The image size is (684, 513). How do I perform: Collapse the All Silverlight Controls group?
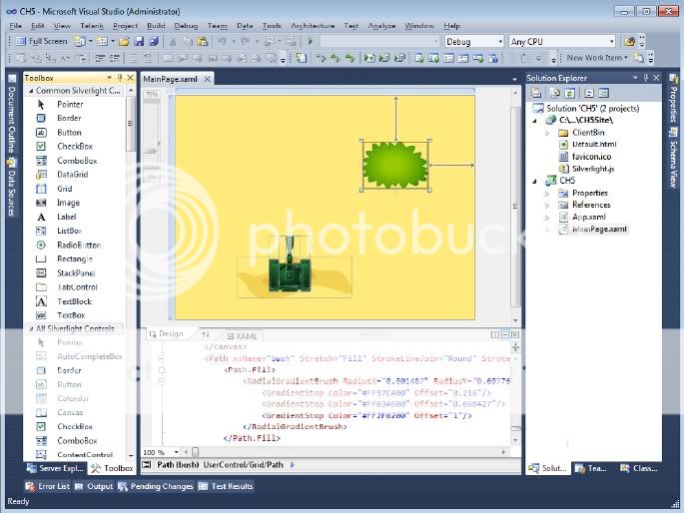(31, 329)
